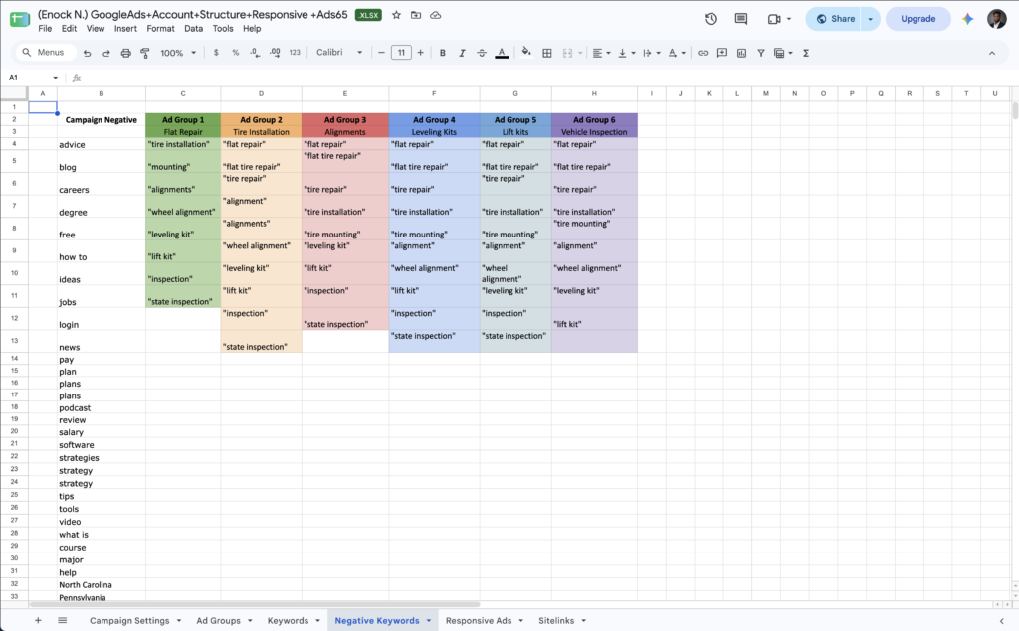Toggle strikethrough formatting
Viewport: 1019px width, 631px height.
[x=482, y=53]
